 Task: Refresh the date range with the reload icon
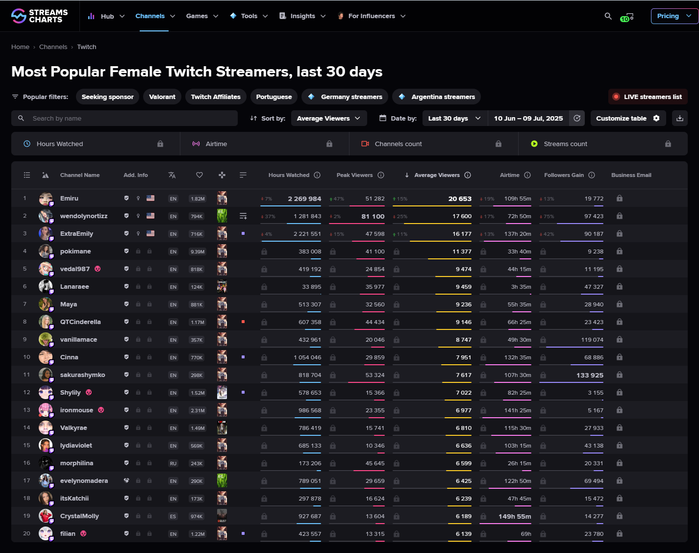577,118
